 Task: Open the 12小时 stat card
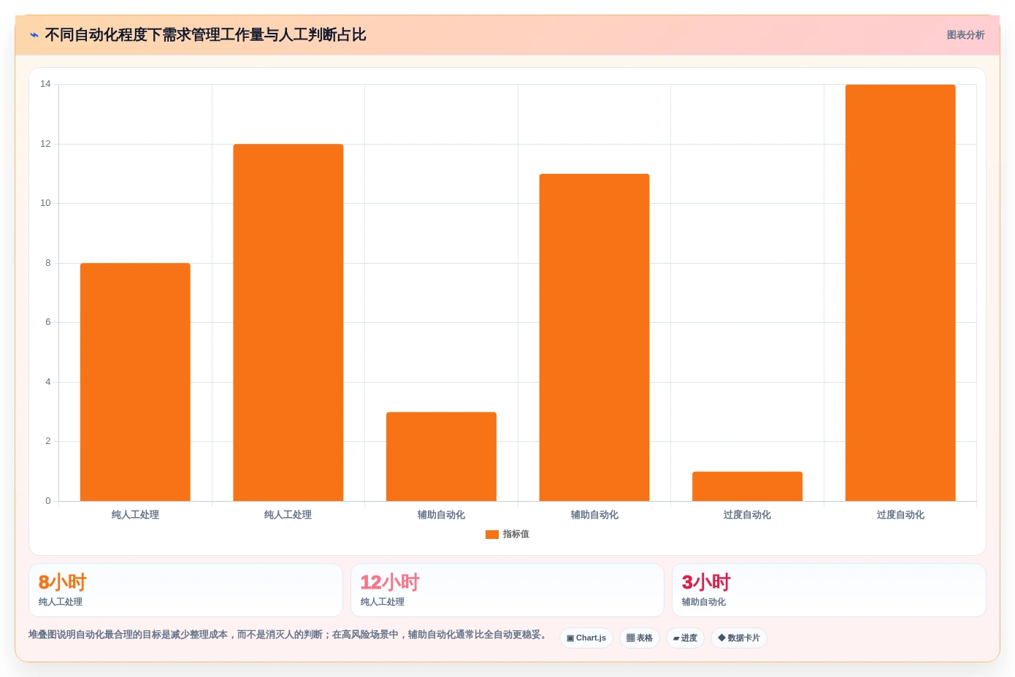(x=507, y=590)
